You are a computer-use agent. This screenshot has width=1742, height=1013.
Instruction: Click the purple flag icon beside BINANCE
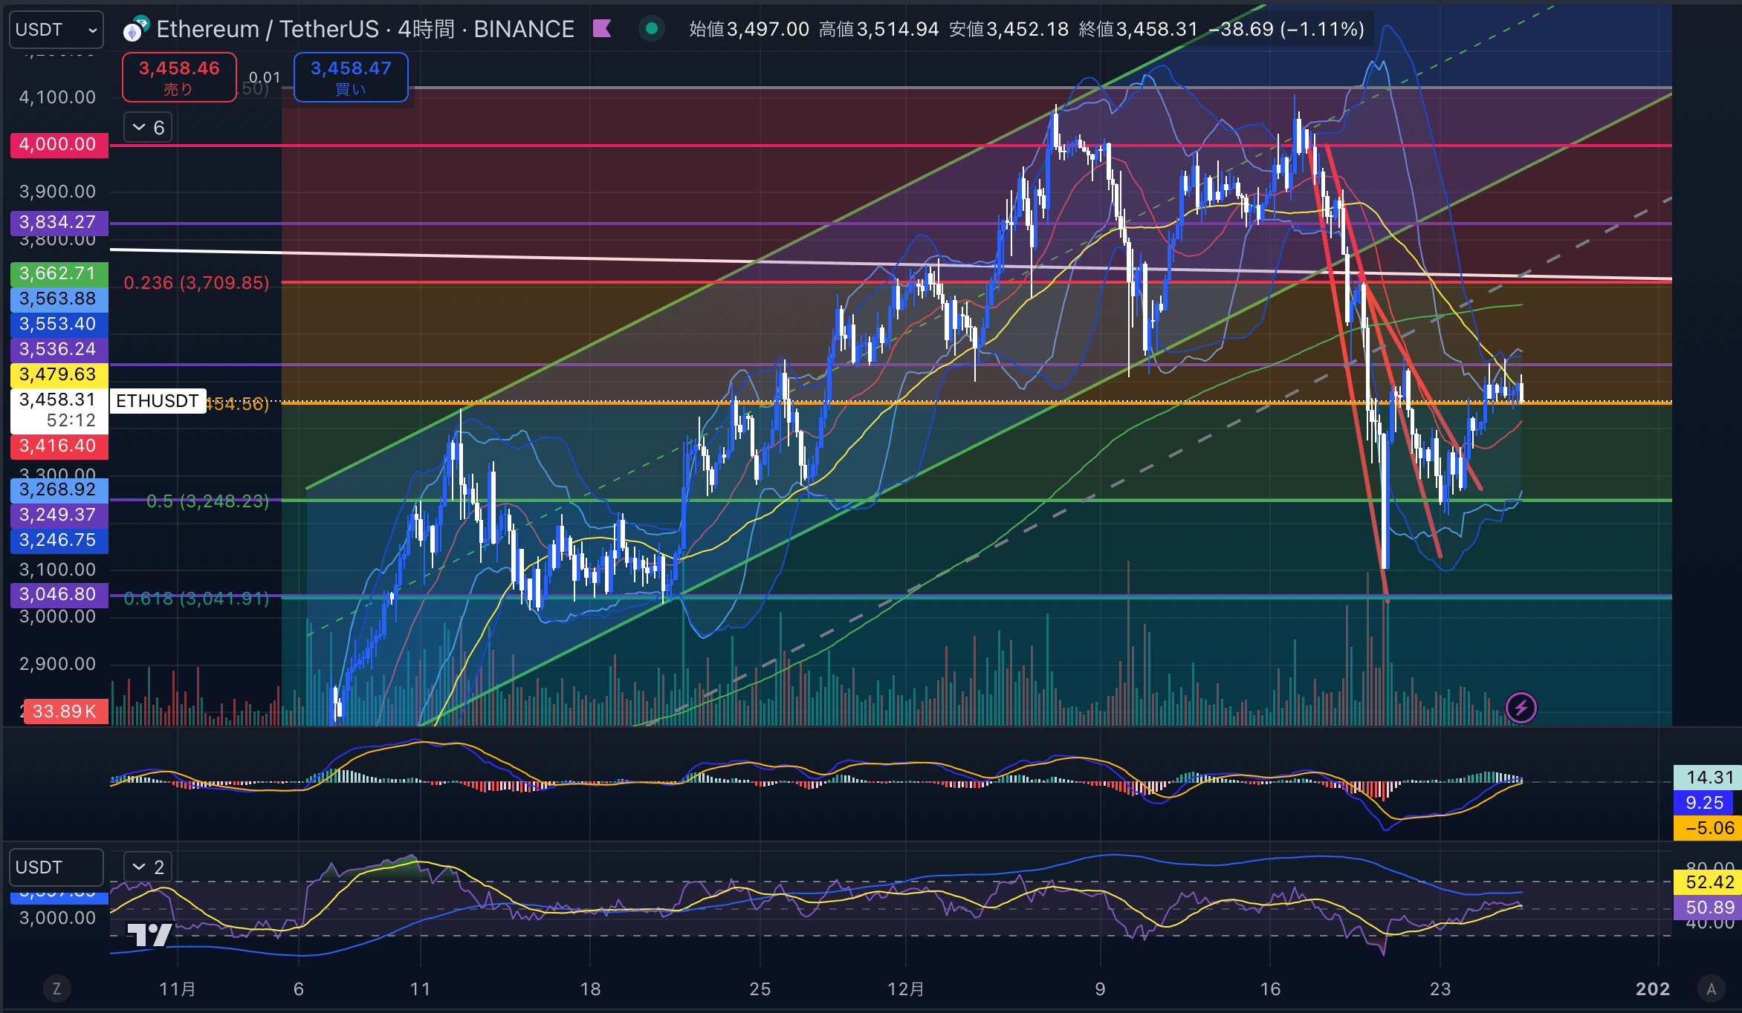pos(602,29)
